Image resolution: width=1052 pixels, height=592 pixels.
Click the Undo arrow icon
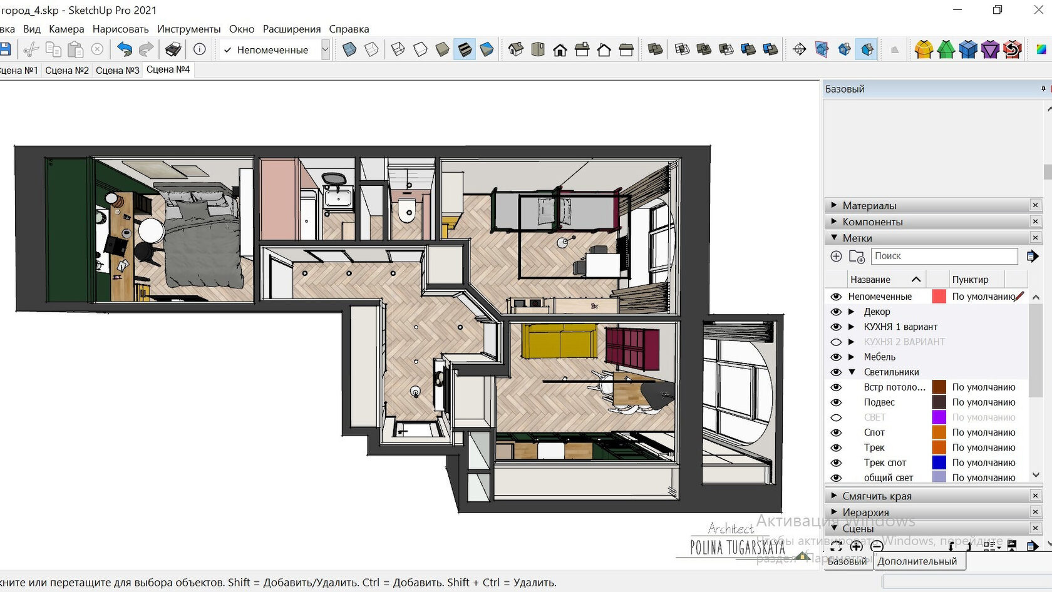[x=125, y=49]
